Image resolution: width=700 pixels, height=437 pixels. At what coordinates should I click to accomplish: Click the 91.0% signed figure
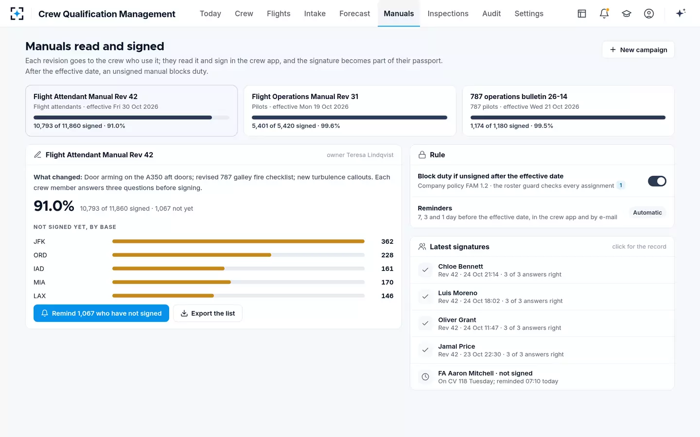[x=54, y=206]
